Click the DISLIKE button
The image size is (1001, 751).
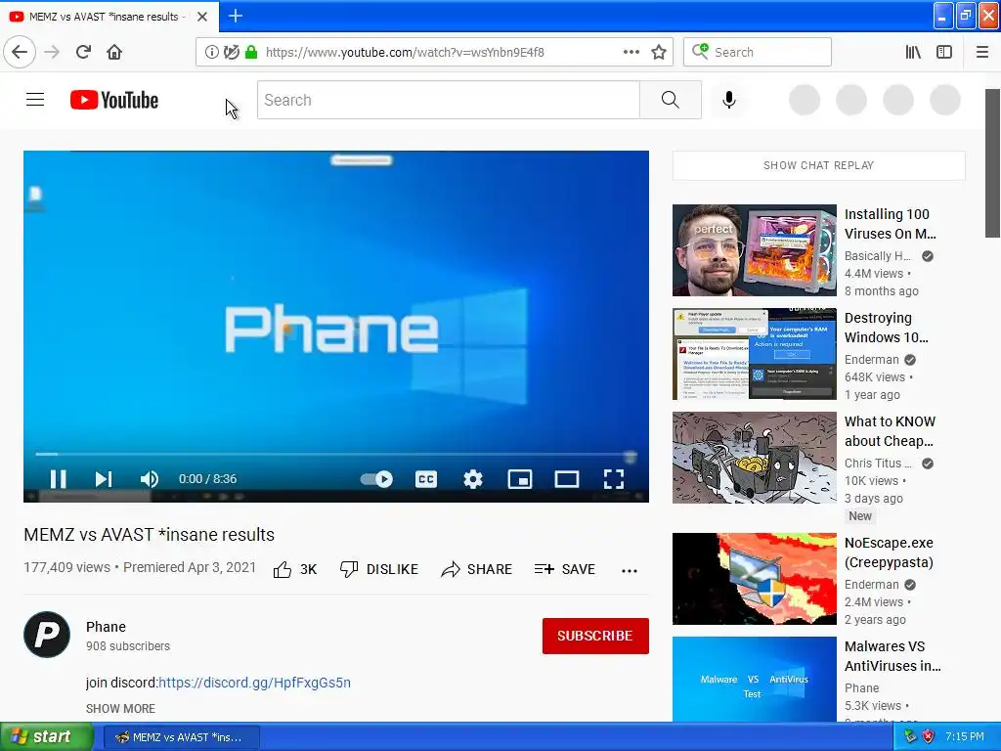[x=379, y=569]
